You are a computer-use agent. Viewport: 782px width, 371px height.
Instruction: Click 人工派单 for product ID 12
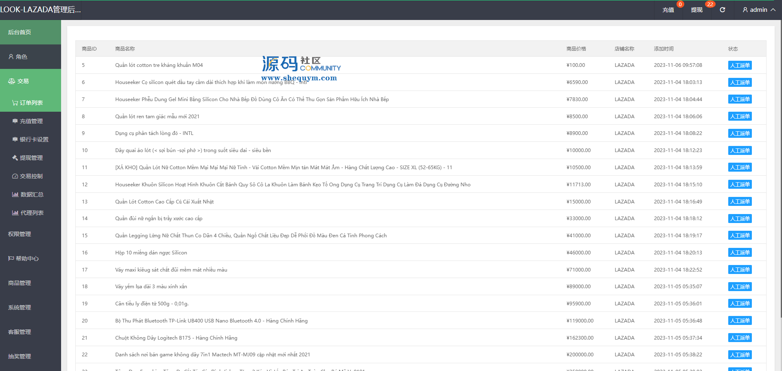[x=740, y=184]
